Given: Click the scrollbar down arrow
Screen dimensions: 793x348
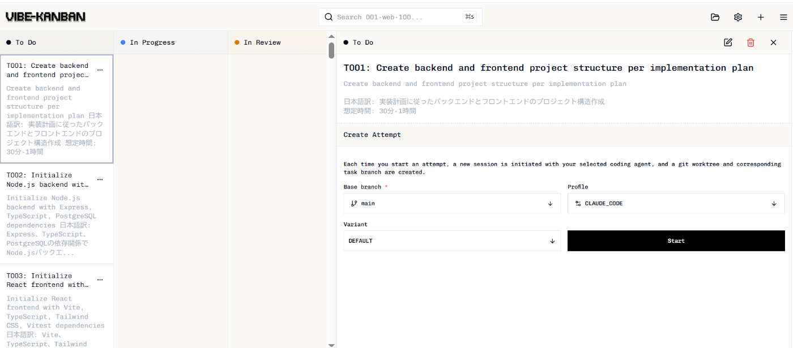Looking at the screenshot, I should 331,345.
